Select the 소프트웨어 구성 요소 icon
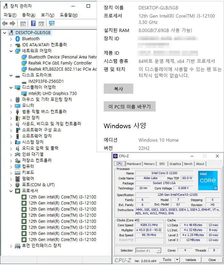Screen dimensions: 224x265 pyautogui.click(x=18, y=130)
